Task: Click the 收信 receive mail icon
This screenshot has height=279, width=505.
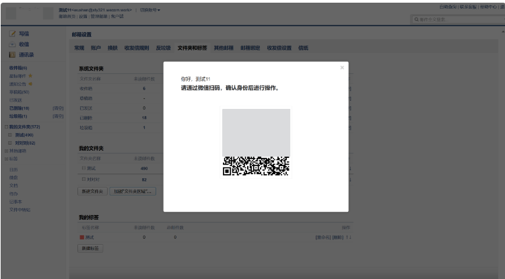Action: click(x=13, y=44)
